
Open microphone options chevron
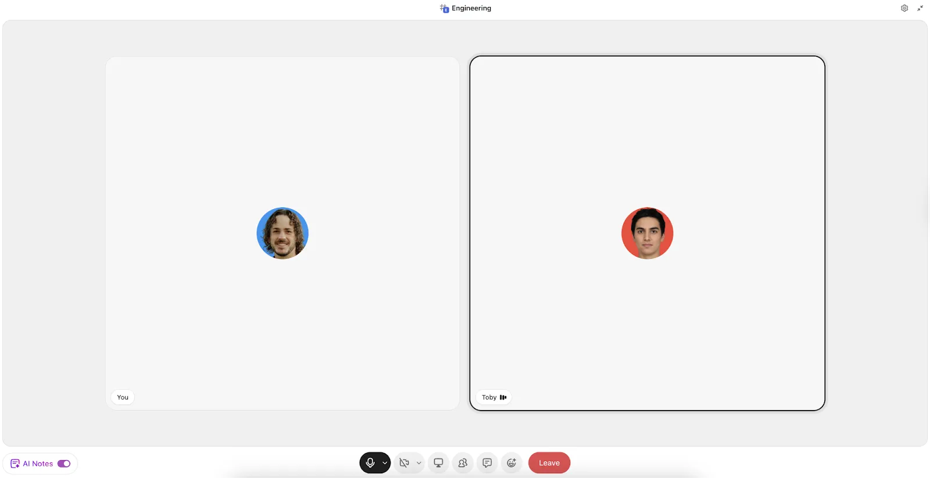[x=385, y=463]
